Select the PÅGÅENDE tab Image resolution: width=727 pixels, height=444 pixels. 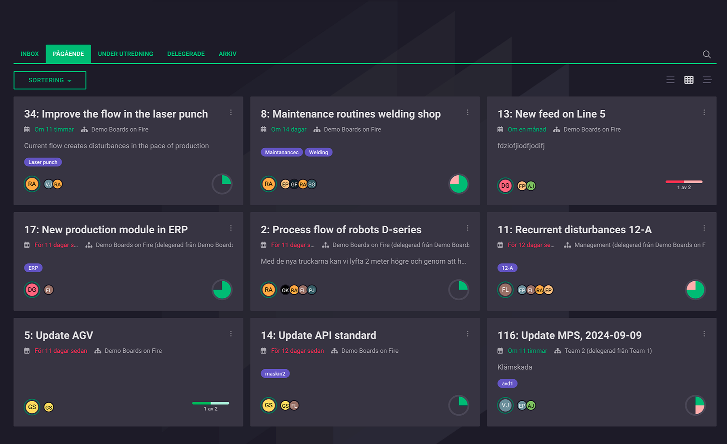[x=68, y=54]
